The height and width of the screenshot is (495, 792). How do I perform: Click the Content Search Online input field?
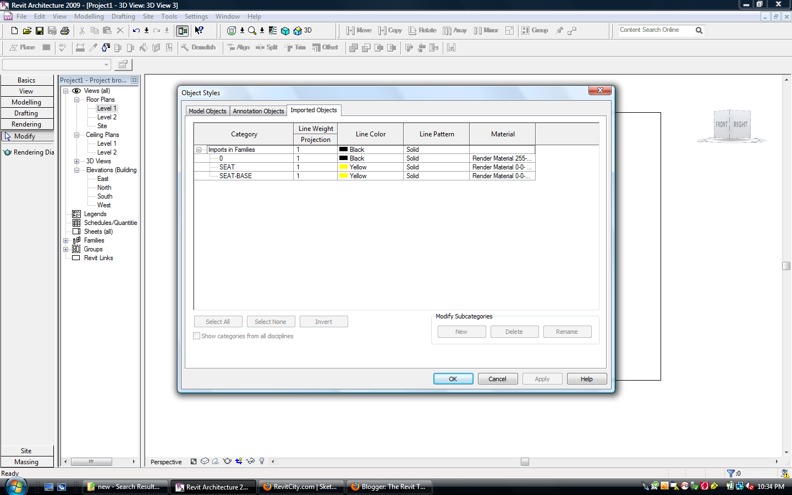tap(655, 30)
